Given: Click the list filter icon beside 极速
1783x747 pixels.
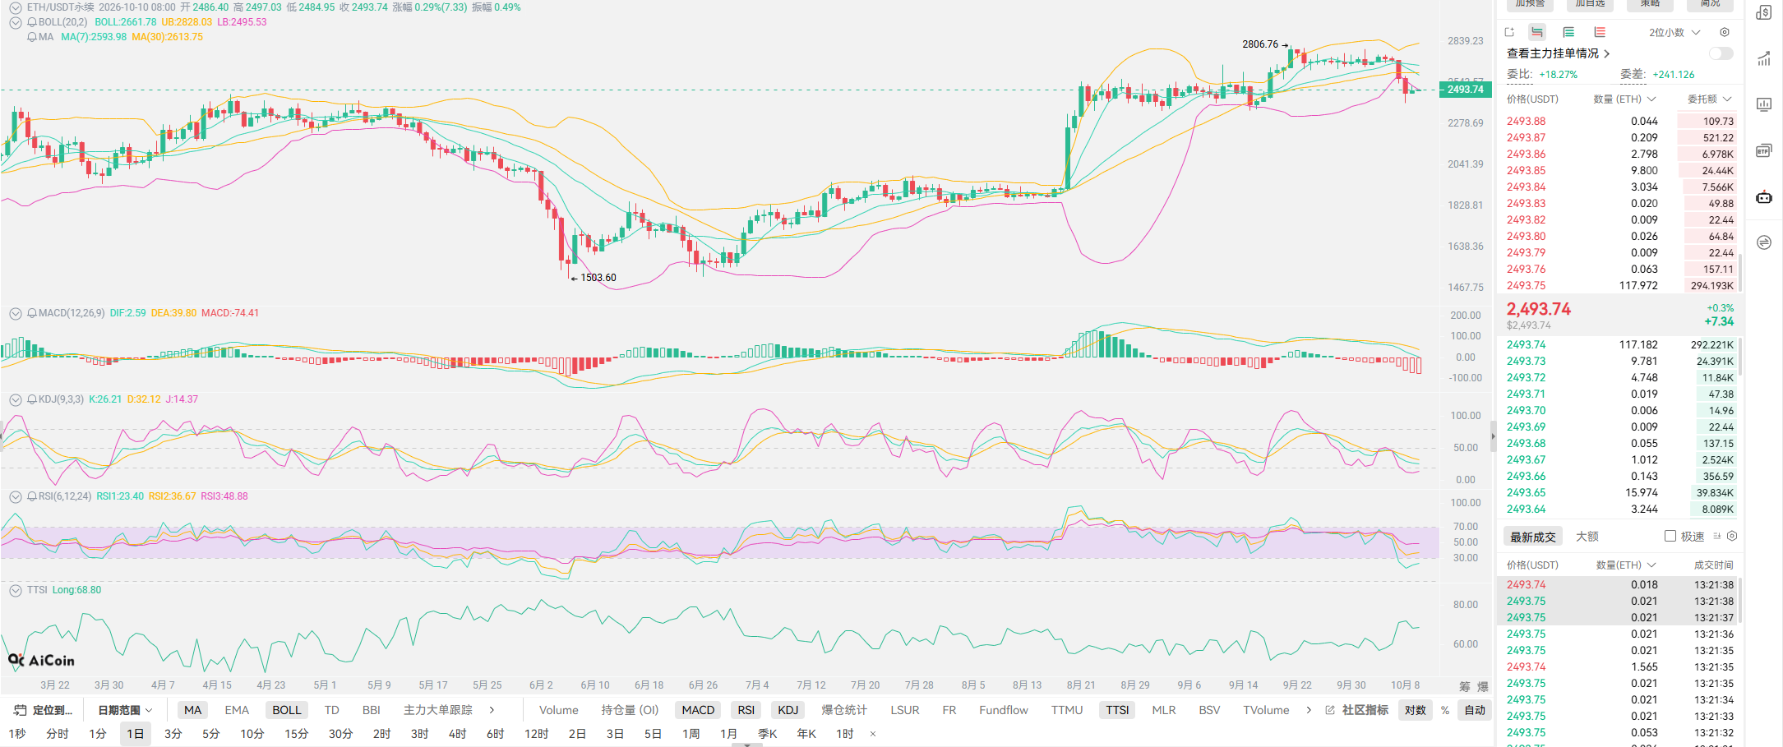Looking at the screenshot, I should (1717, 536).
